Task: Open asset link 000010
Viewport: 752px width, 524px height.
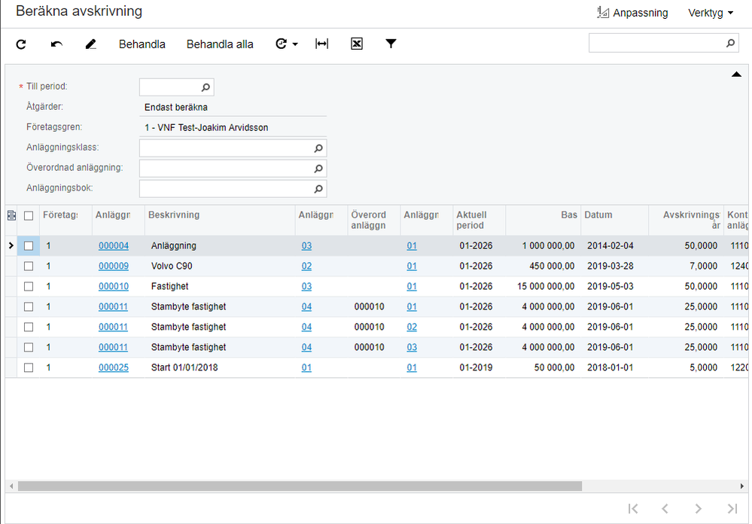Action: (x=114, y=286)
